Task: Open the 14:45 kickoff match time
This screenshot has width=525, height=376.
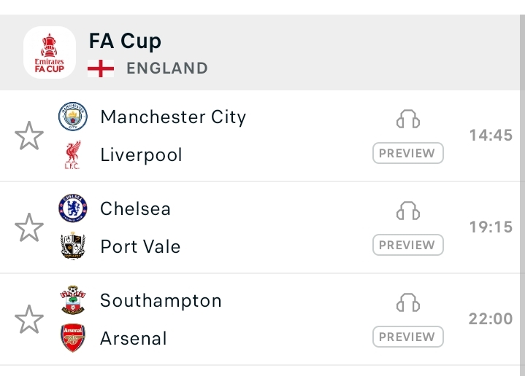Action: pyautogui.click(x=491, y=136)
